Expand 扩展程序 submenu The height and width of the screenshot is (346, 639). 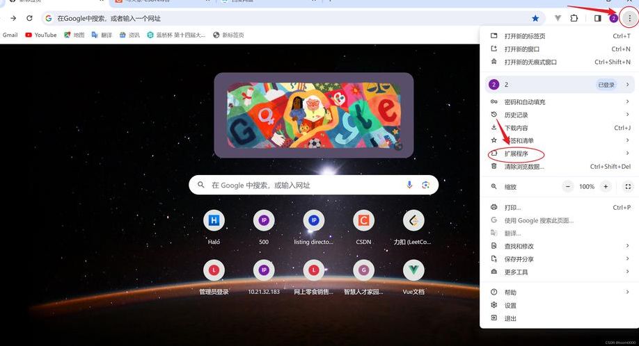(560, 154)
